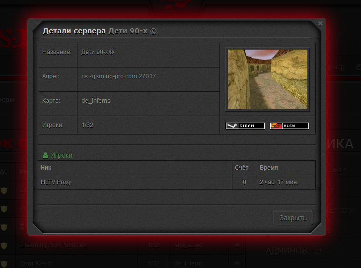Viewport: 361px width, 268px height.
Task: Click shield icon beside Z.Gaming Pro>Public #2
Action: 4,246
